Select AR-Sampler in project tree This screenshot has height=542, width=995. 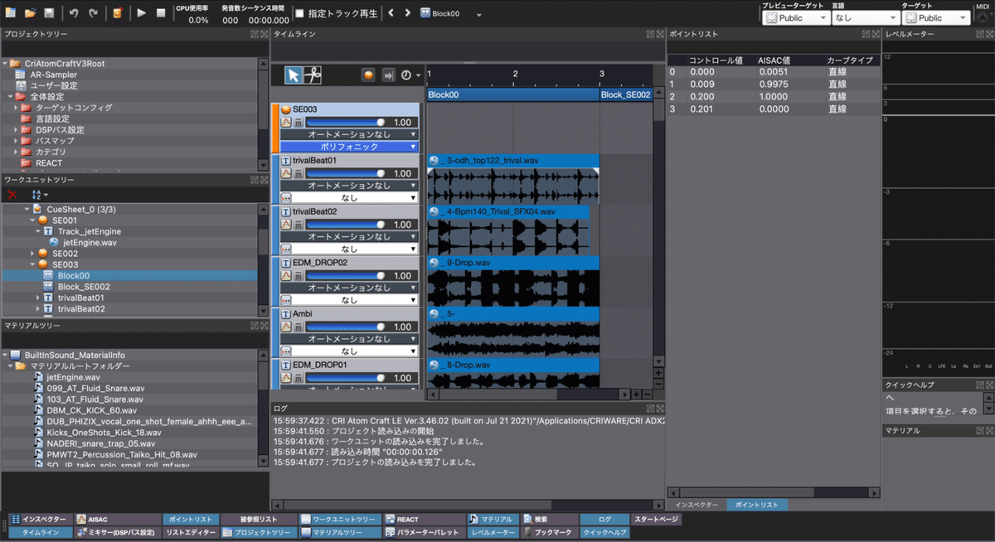click(53, 75)
